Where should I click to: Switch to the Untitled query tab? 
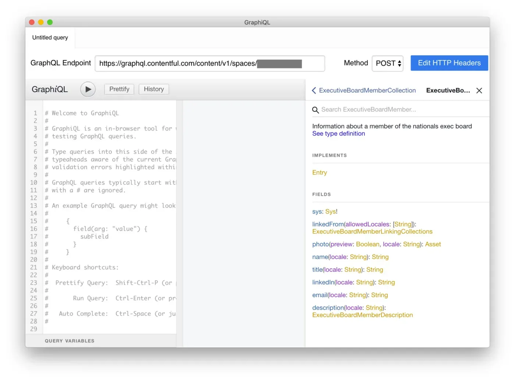pyautogui.click(x=50, y=38)
